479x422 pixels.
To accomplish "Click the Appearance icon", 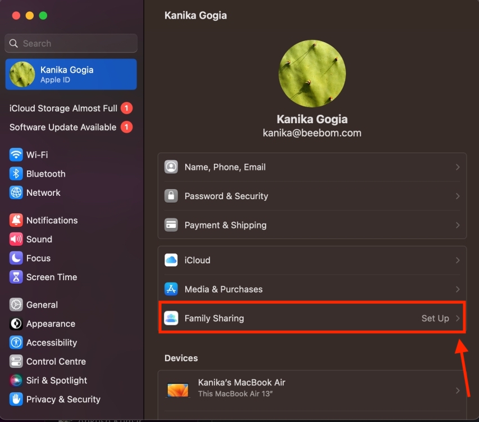I will pyautogui.click(x=16, y=324).
